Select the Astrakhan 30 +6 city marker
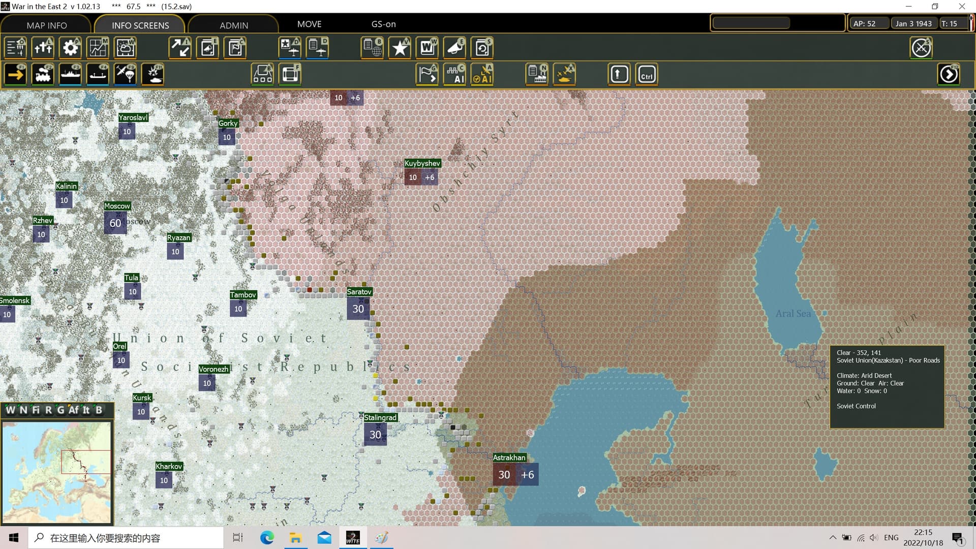 coord(515,474)
